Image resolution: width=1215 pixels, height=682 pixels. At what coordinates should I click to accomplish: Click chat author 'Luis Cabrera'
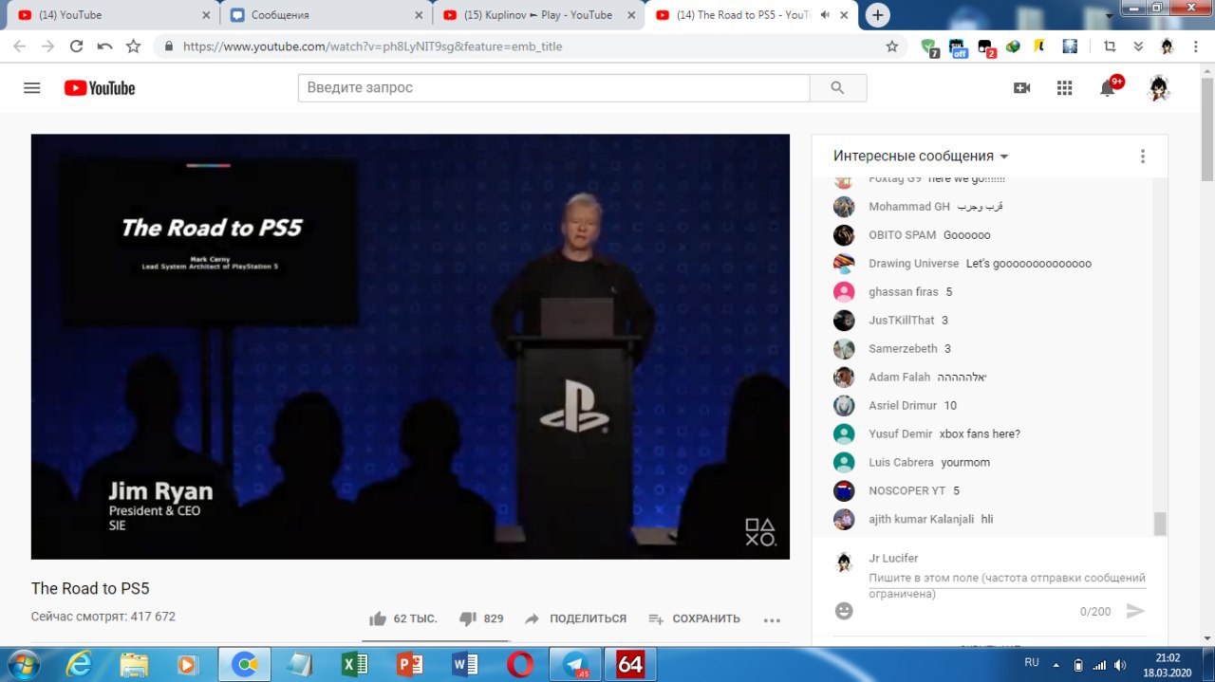(901, 463)
